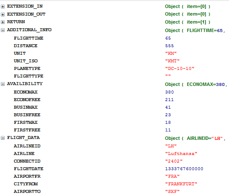Click the UNIT row label
Screen dimensions: 229x195
[20, 53]
